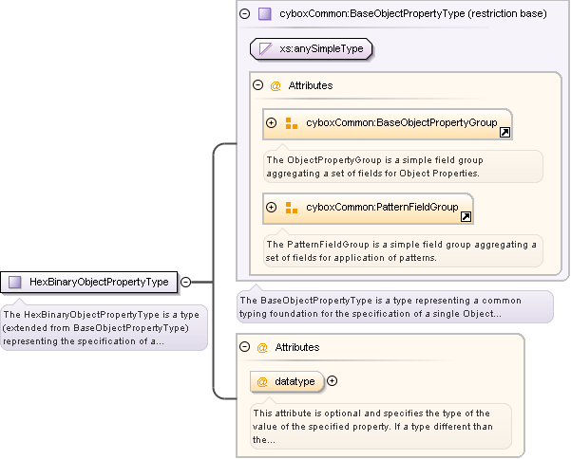Click the xs:anySimpleType simple type icon
Image resolution: width=571 pixels, height=459 pixels.
263,48
